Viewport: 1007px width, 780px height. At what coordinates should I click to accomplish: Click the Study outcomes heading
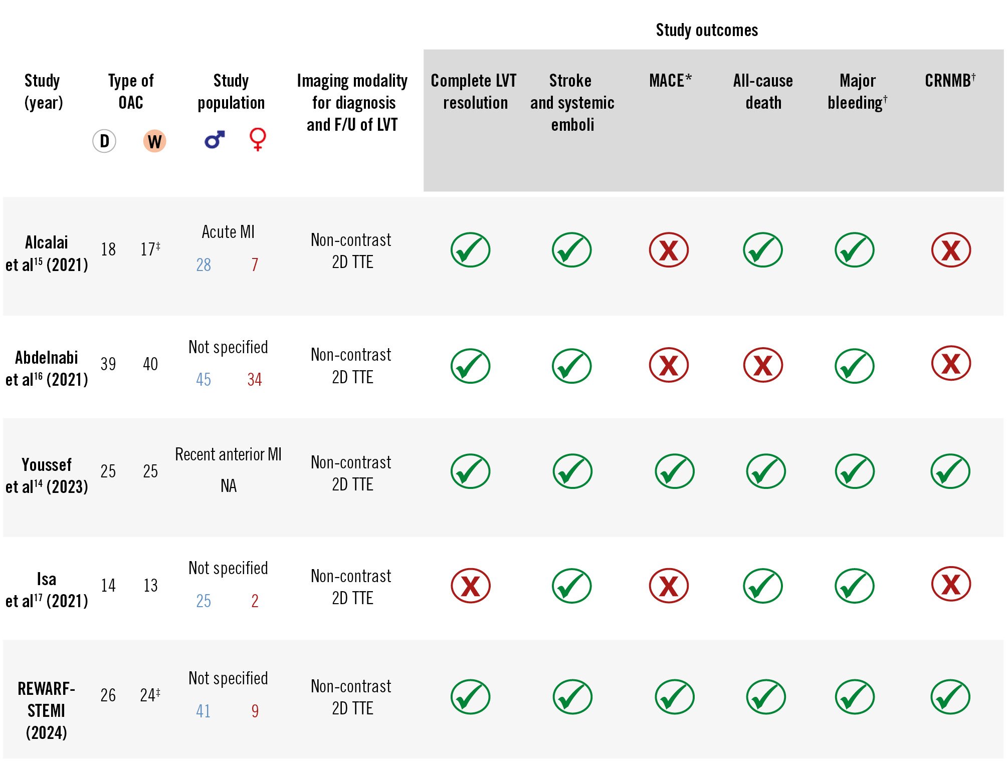(707, 30)
